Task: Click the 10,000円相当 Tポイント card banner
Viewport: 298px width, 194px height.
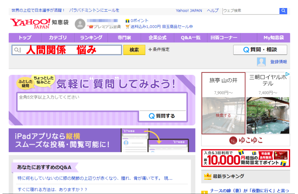Action: click(245, 158)
